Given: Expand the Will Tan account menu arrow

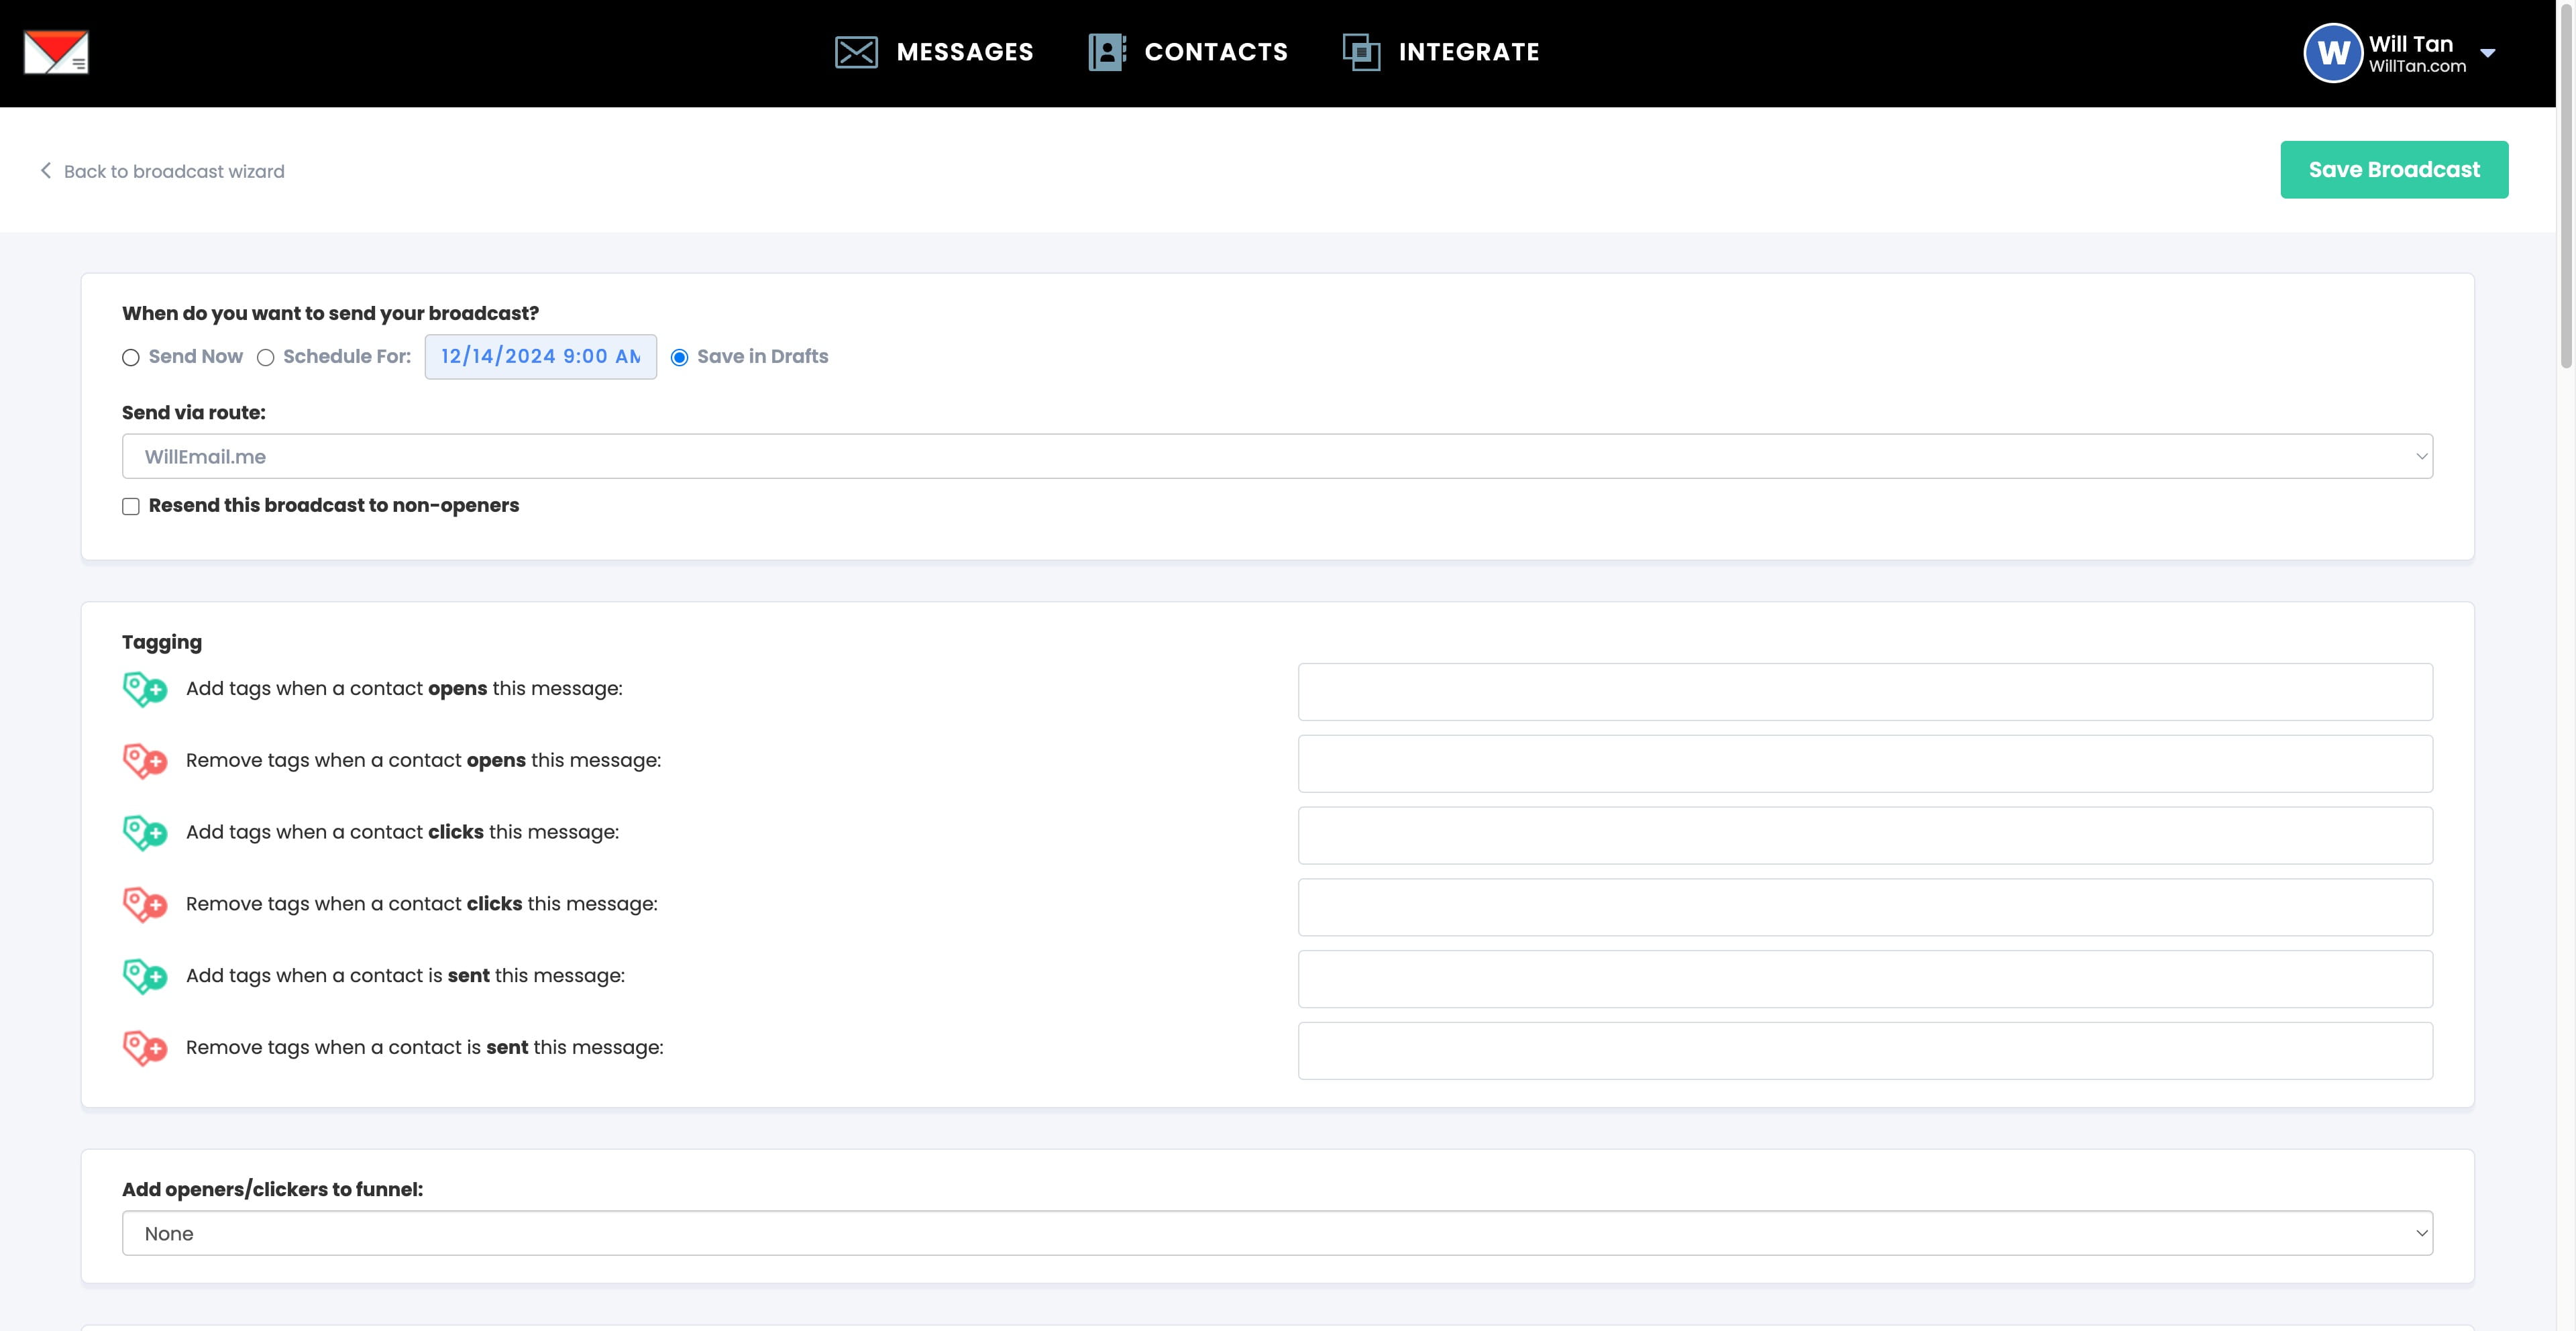Looking at the screenshot, I should [x=2488, y=54].
